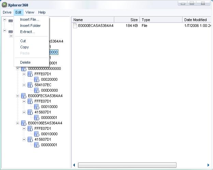
Task: Select the 0000000000000000 folder icon
Action: point(24,68)
